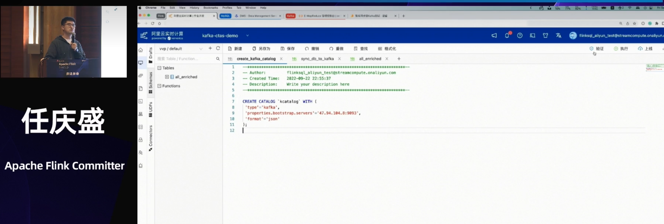This screenshot has height=224, width=664.
Task: Click the browser forward arrow
Action: click(x=146, y=23)
